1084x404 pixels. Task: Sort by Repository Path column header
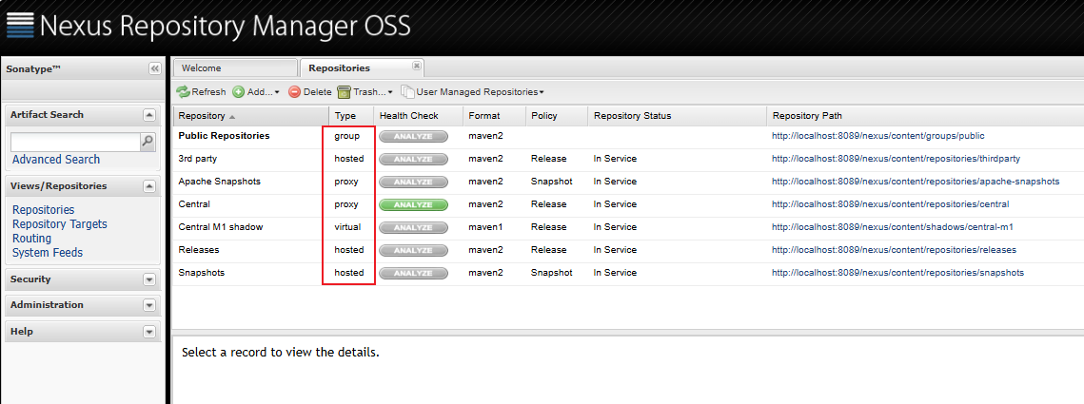click(926, 116)
